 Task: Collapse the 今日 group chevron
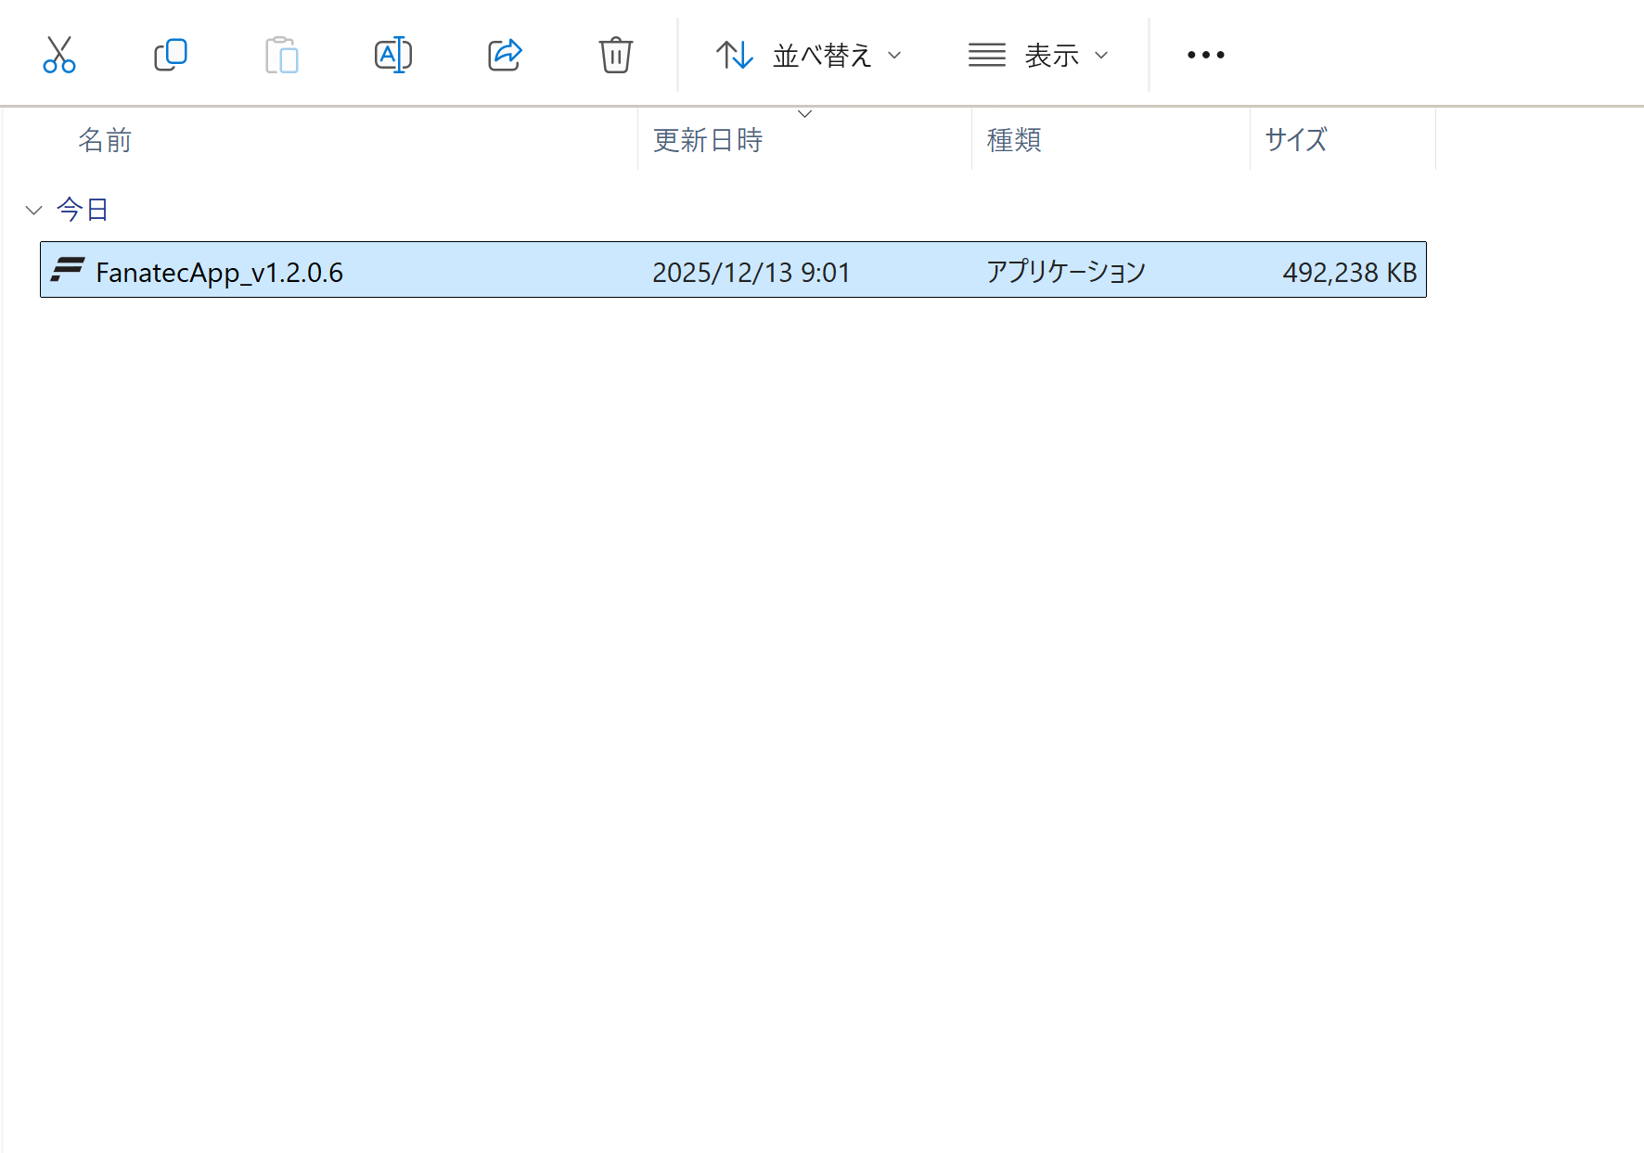tap(34, 210)
